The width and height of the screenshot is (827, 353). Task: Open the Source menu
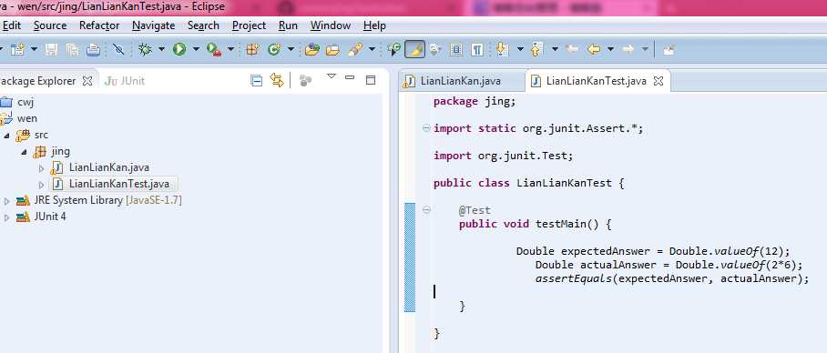[x=50, y=25]
